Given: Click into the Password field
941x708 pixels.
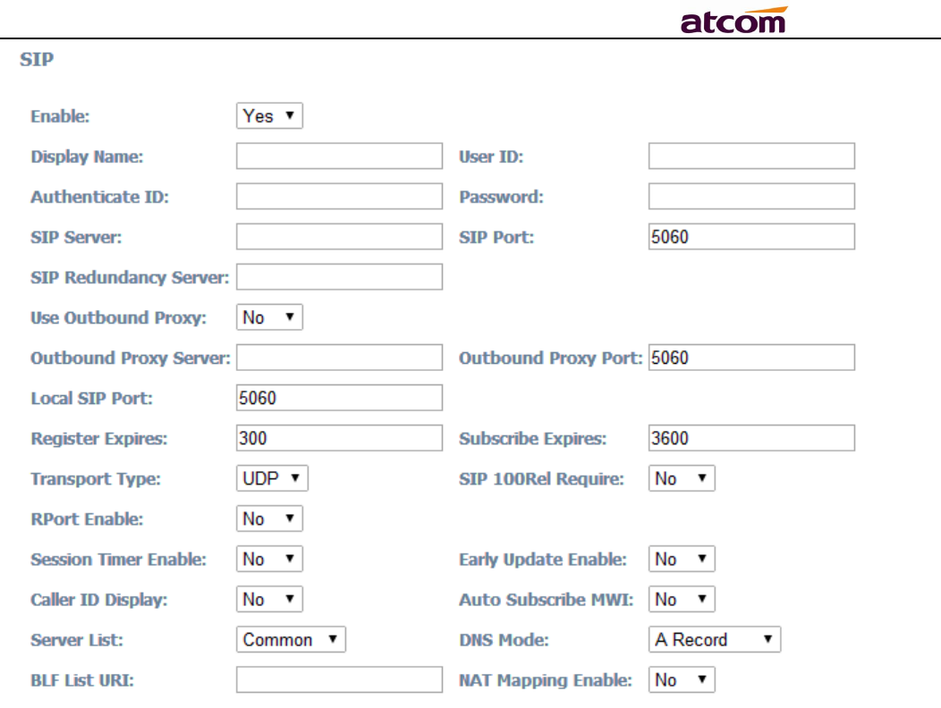Looking at the screenshot, I should tap(752, 196).
